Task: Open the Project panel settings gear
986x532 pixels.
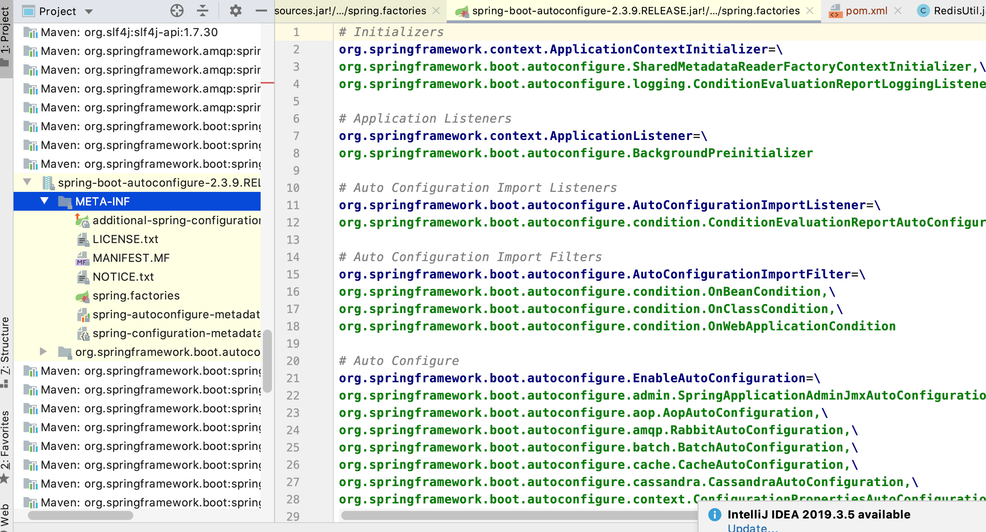Action: [235, 11]
